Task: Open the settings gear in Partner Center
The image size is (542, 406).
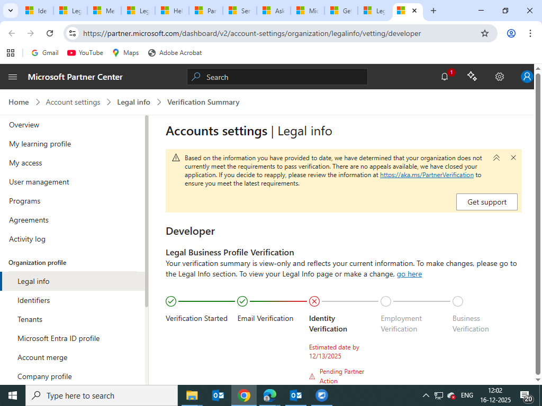Action: tap(500, 77)
